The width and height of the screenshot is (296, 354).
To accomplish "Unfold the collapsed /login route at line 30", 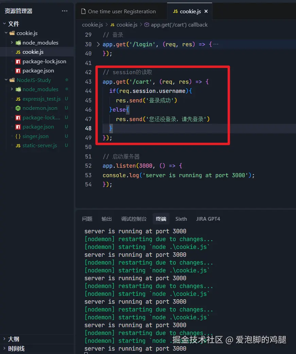I will [98, 44].
